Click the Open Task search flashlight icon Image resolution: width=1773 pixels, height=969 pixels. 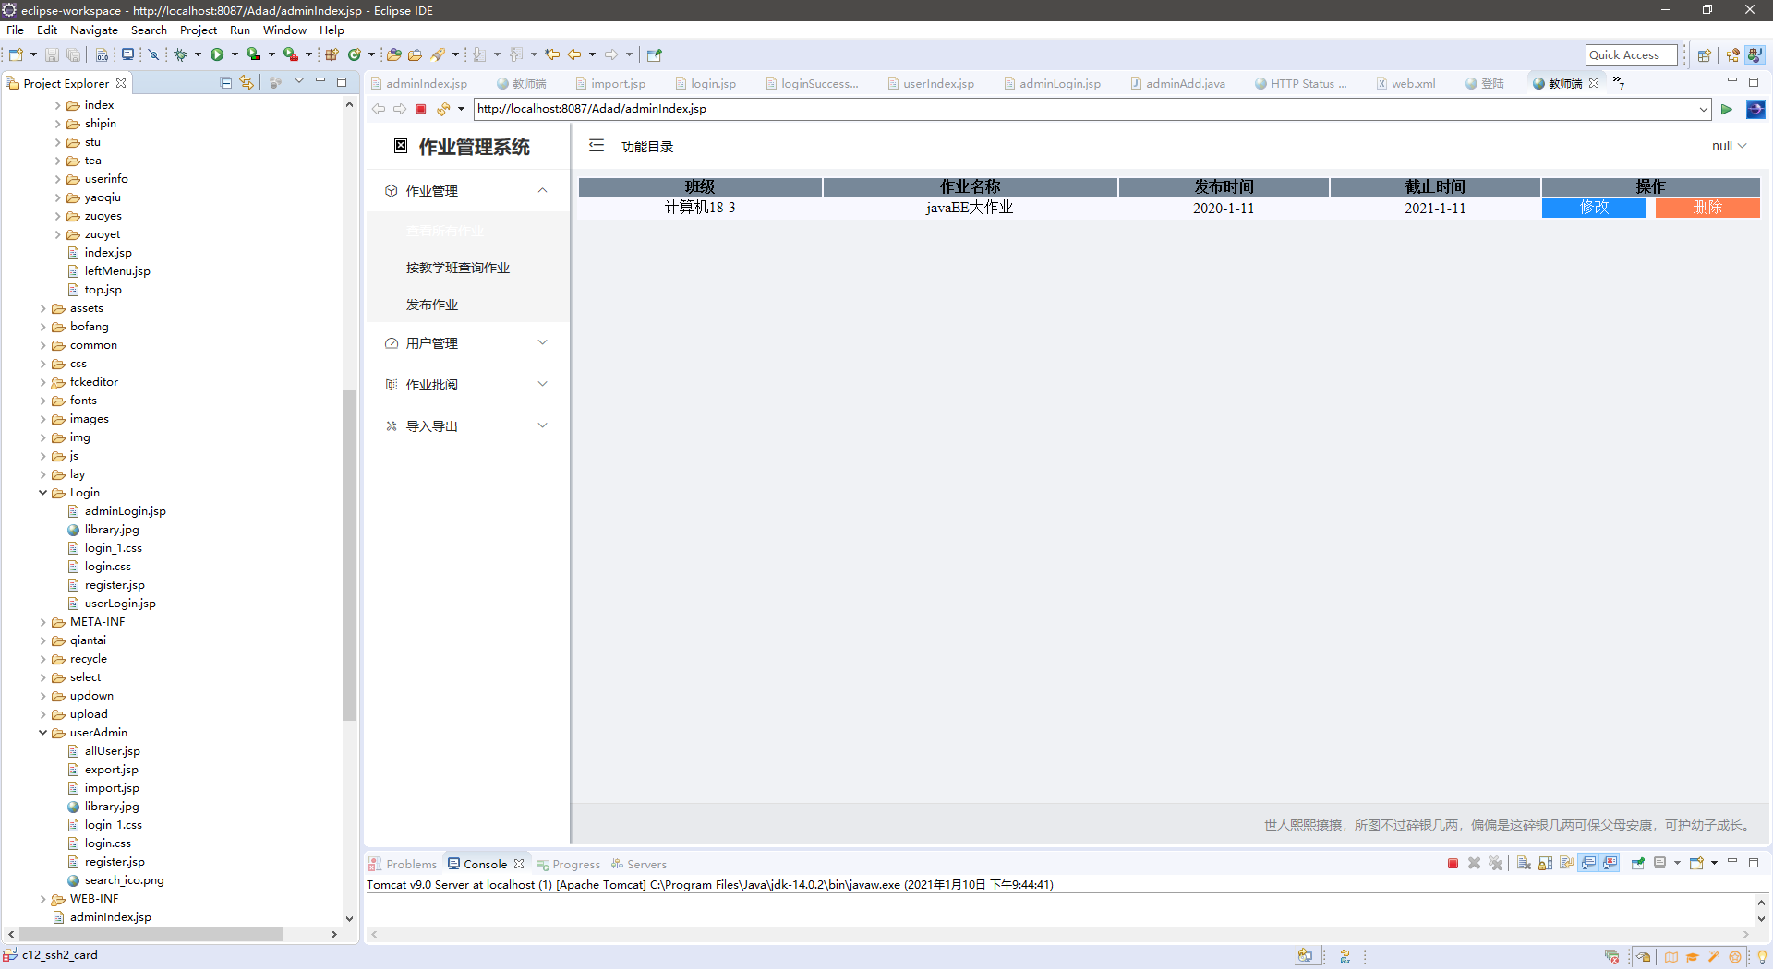pos(438,55)
